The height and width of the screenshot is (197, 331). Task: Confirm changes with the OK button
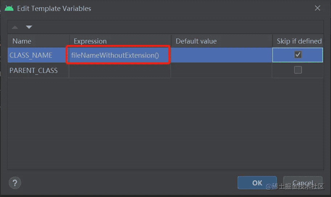[257, 182]
